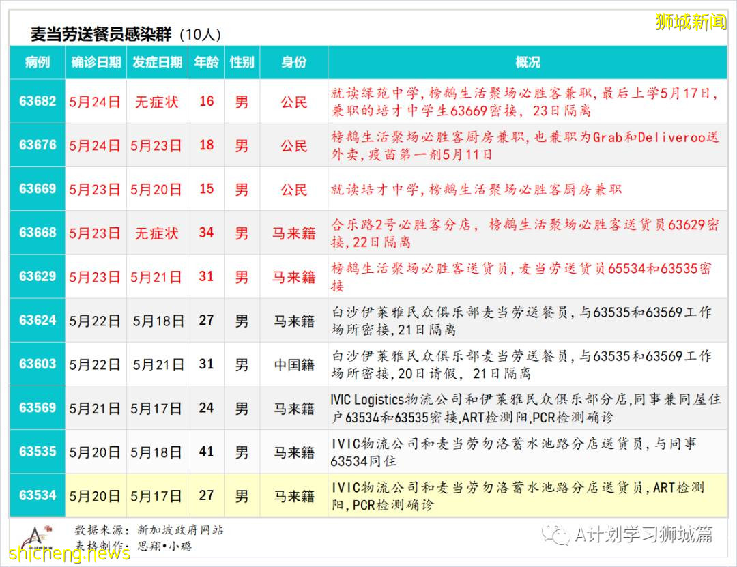Click case number 63682 cell
737x567 pixels.
pyautogui.click(x=38, y=102)
